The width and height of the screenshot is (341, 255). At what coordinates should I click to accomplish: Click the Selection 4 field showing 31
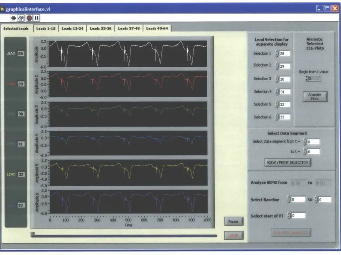point(285,92)
